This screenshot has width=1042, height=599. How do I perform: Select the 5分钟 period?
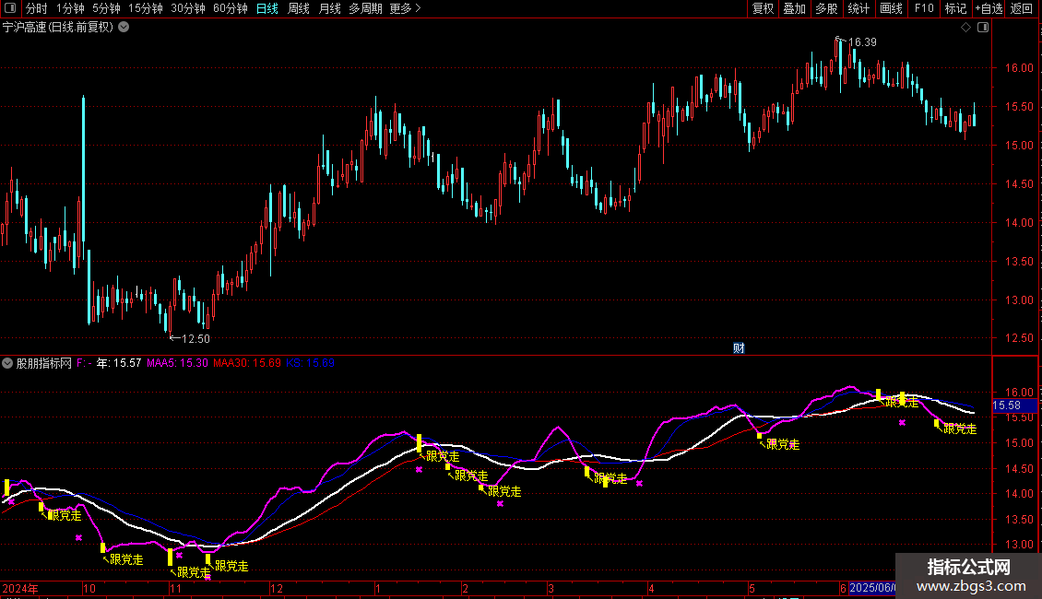(x=106, y=8)
